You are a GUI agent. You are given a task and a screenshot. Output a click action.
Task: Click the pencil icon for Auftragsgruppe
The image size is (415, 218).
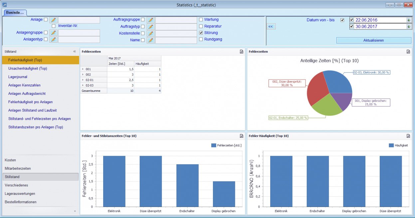(x=150, y=20)
